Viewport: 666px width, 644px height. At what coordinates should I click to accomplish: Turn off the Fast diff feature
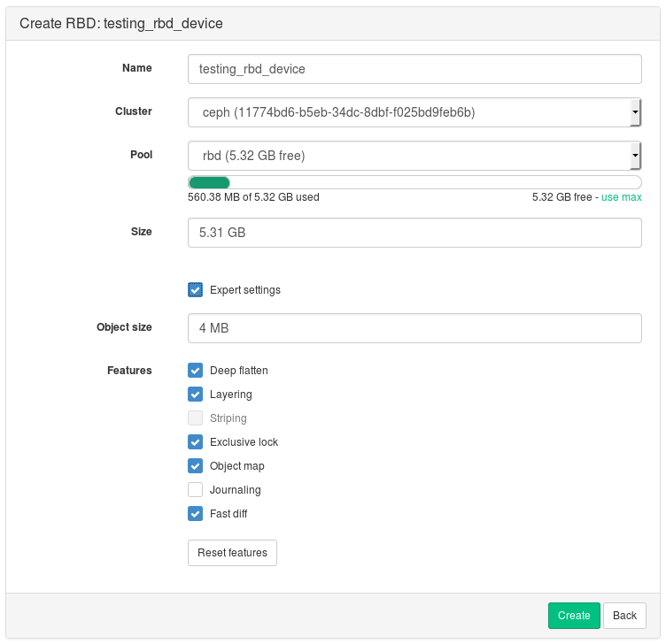tap(196, 514)
